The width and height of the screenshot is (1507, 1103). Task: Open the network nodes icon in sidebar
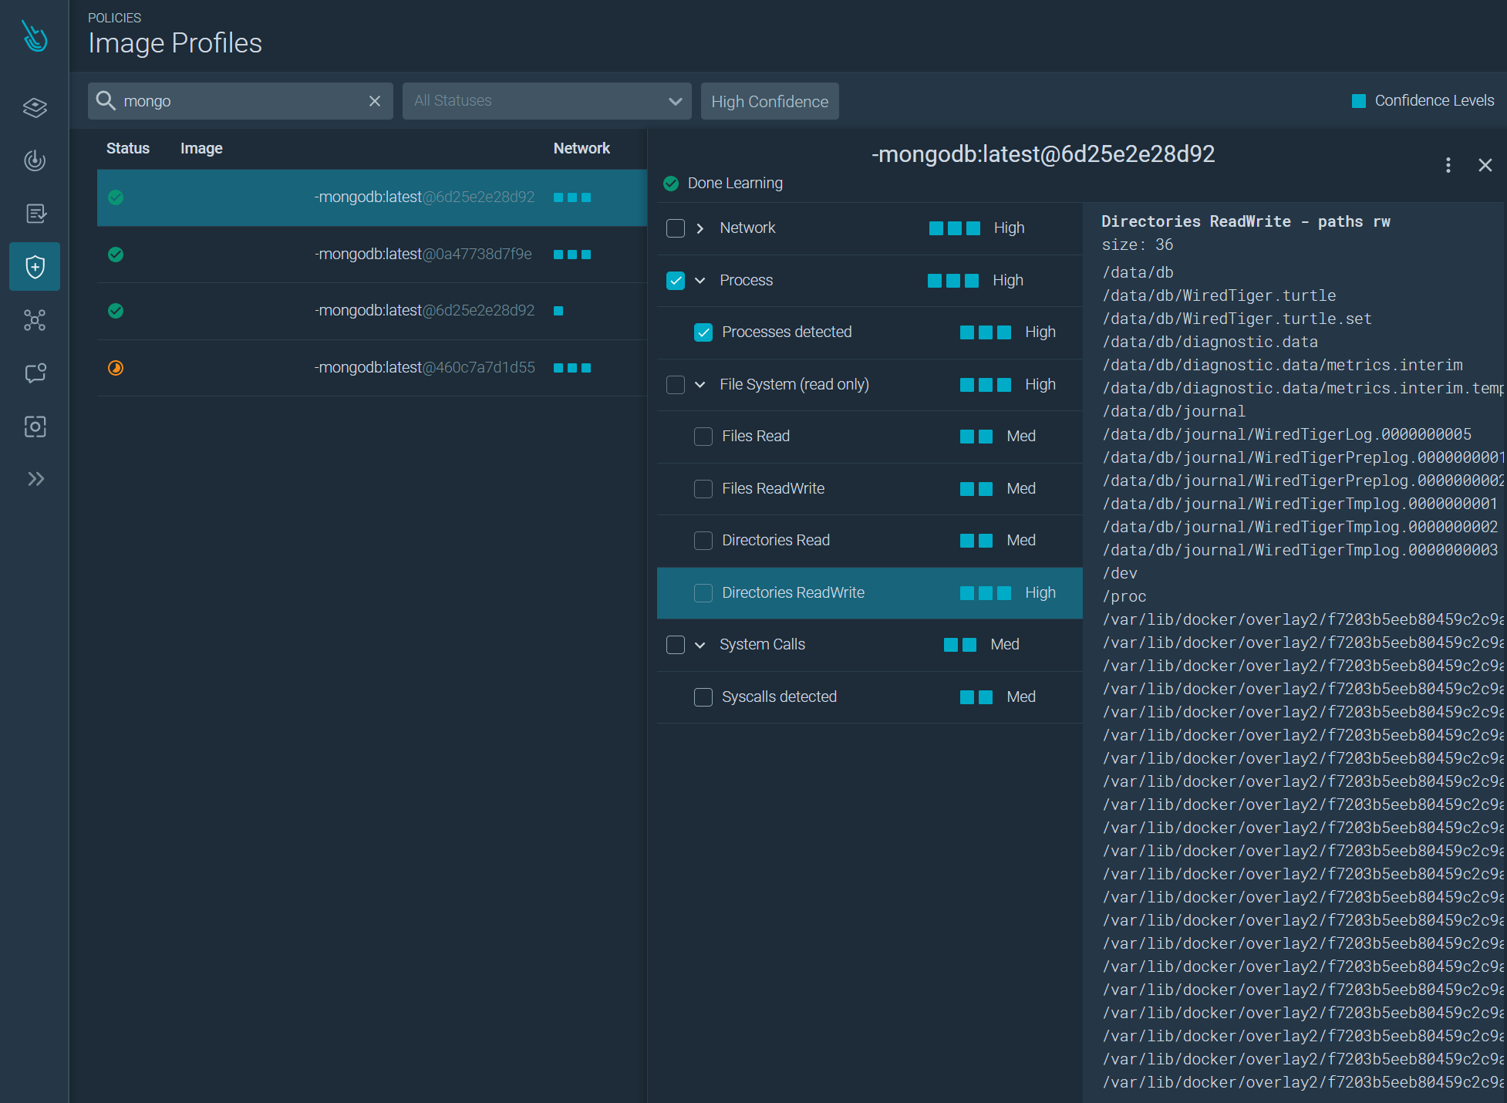click(35, 321)
